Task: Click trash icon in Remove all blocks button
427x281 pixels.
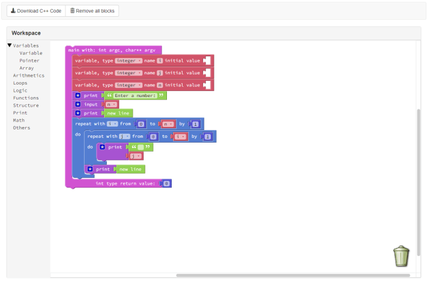Action: [x=73, y=11]
